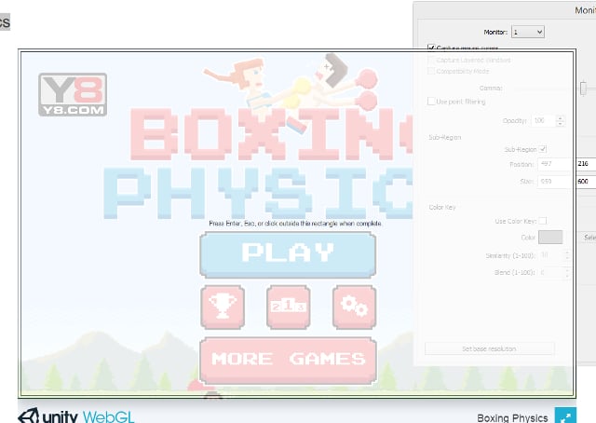Open the trophy achievements icon
596x423 pixels.
tap(223, 307)
